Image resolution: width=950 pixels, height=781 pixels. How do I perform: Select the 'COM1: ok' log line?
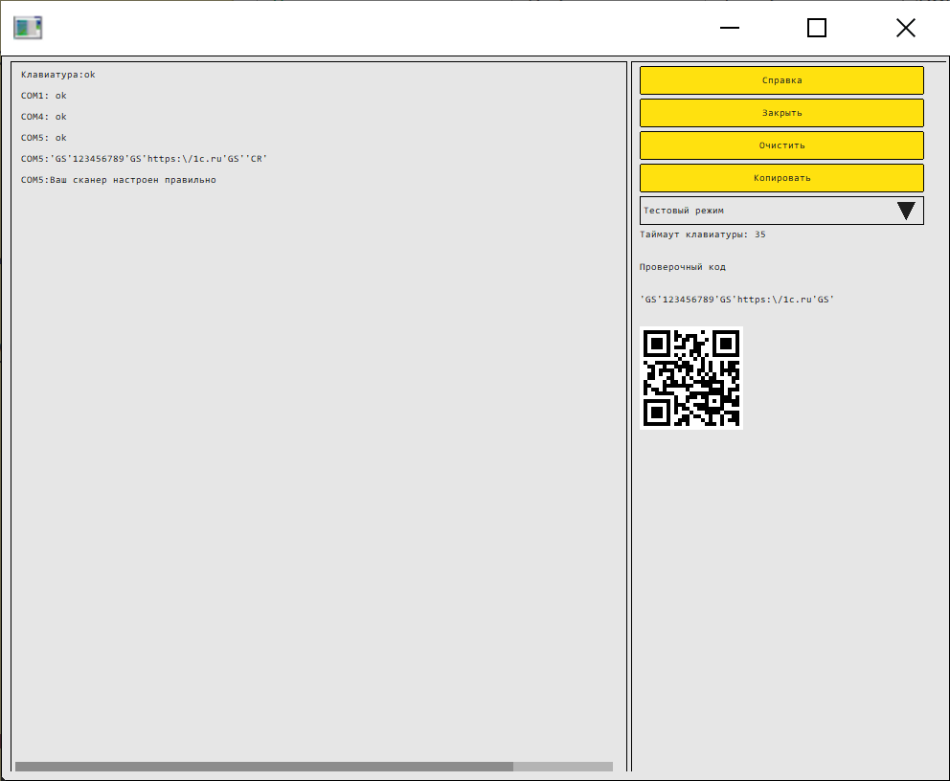(44, 97)
